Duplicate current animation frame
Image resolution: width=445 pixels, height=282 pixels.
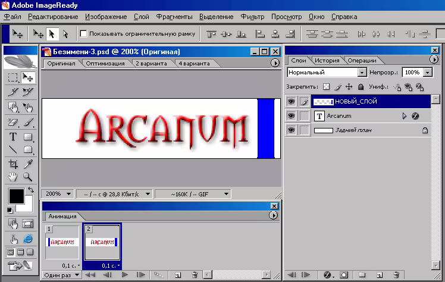(178, 275)
